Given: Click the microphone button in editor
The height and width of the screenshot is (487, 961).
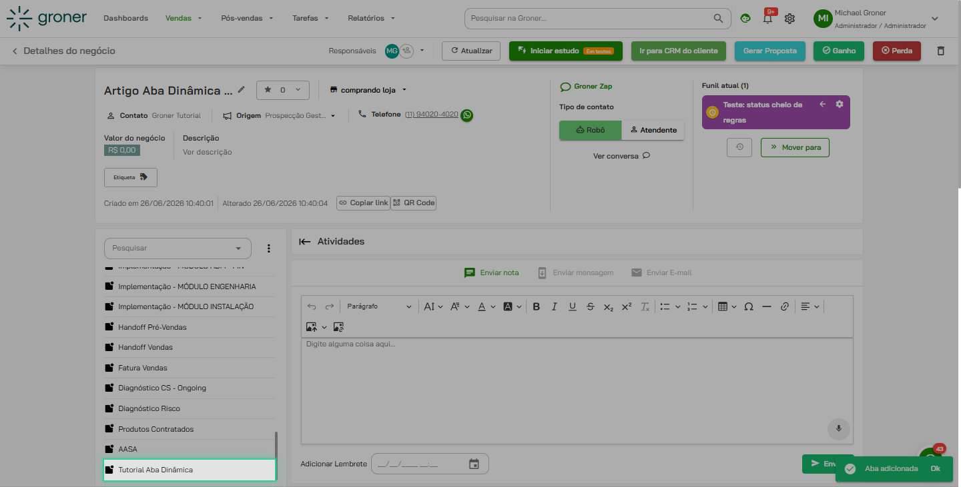Looking at the screenshot, I should click(x=838, y=428).
